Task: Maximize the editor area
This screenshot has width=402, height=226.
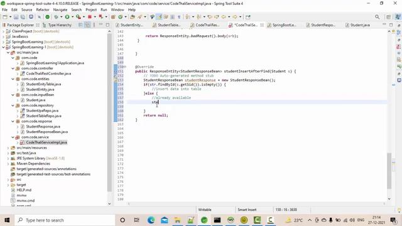Action: point(391,25)
